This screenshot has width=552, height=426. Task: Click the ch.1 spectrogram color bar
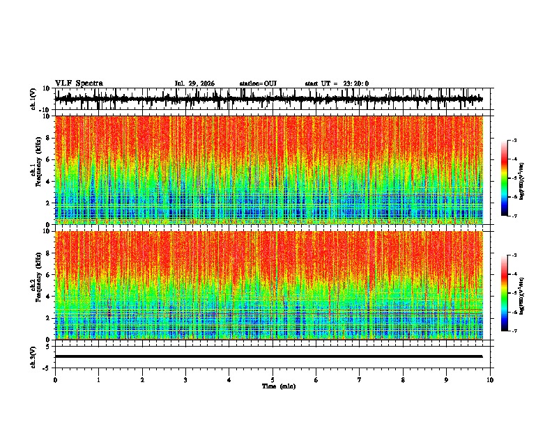coord(504,178)
